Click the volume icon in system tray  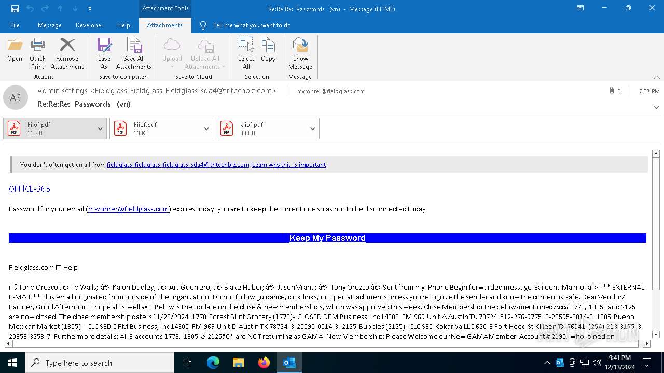coord(597,363)
